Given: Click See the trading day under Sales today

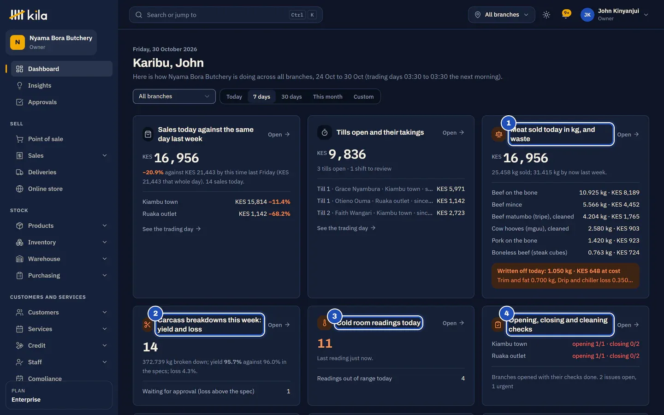Looking at the screenshot, I should coord(172,229).
